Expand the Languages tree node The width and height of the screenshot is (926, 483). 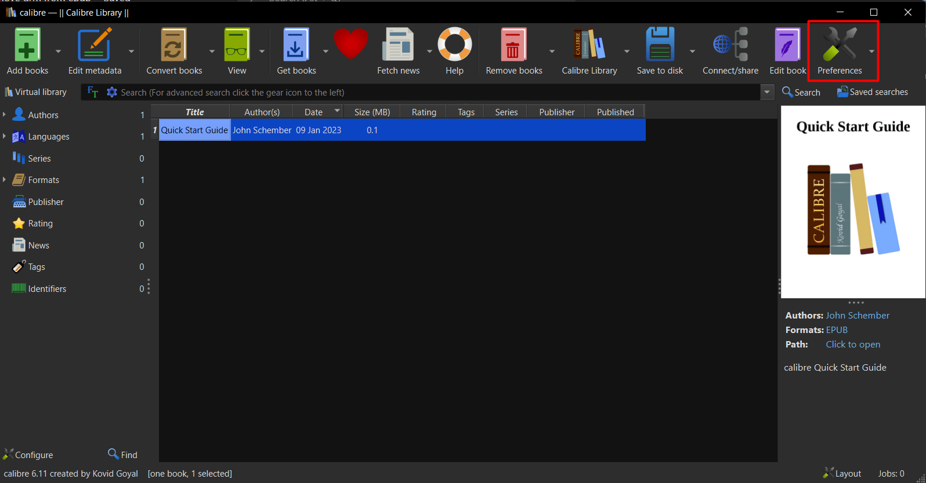click(x=4, y=136)
